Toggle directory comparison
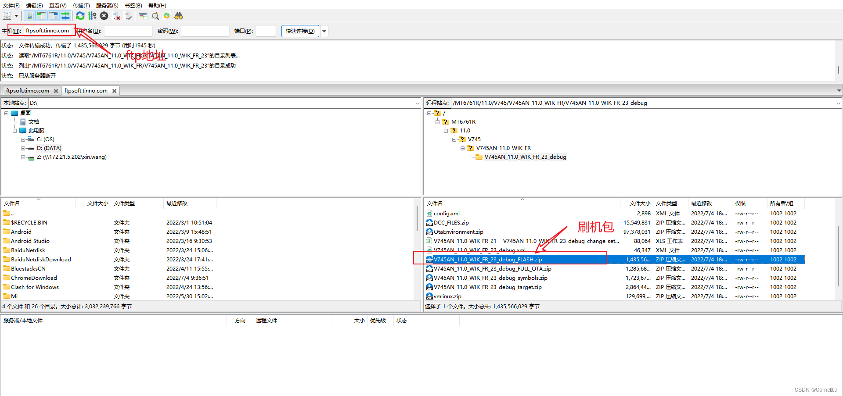843x396 pixels. click(155, 16)
